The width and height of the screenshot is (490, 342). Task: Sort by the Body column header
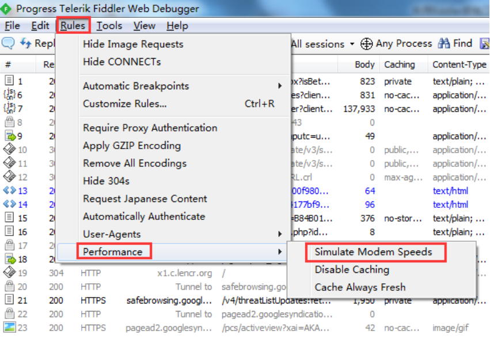coord(364,64)
